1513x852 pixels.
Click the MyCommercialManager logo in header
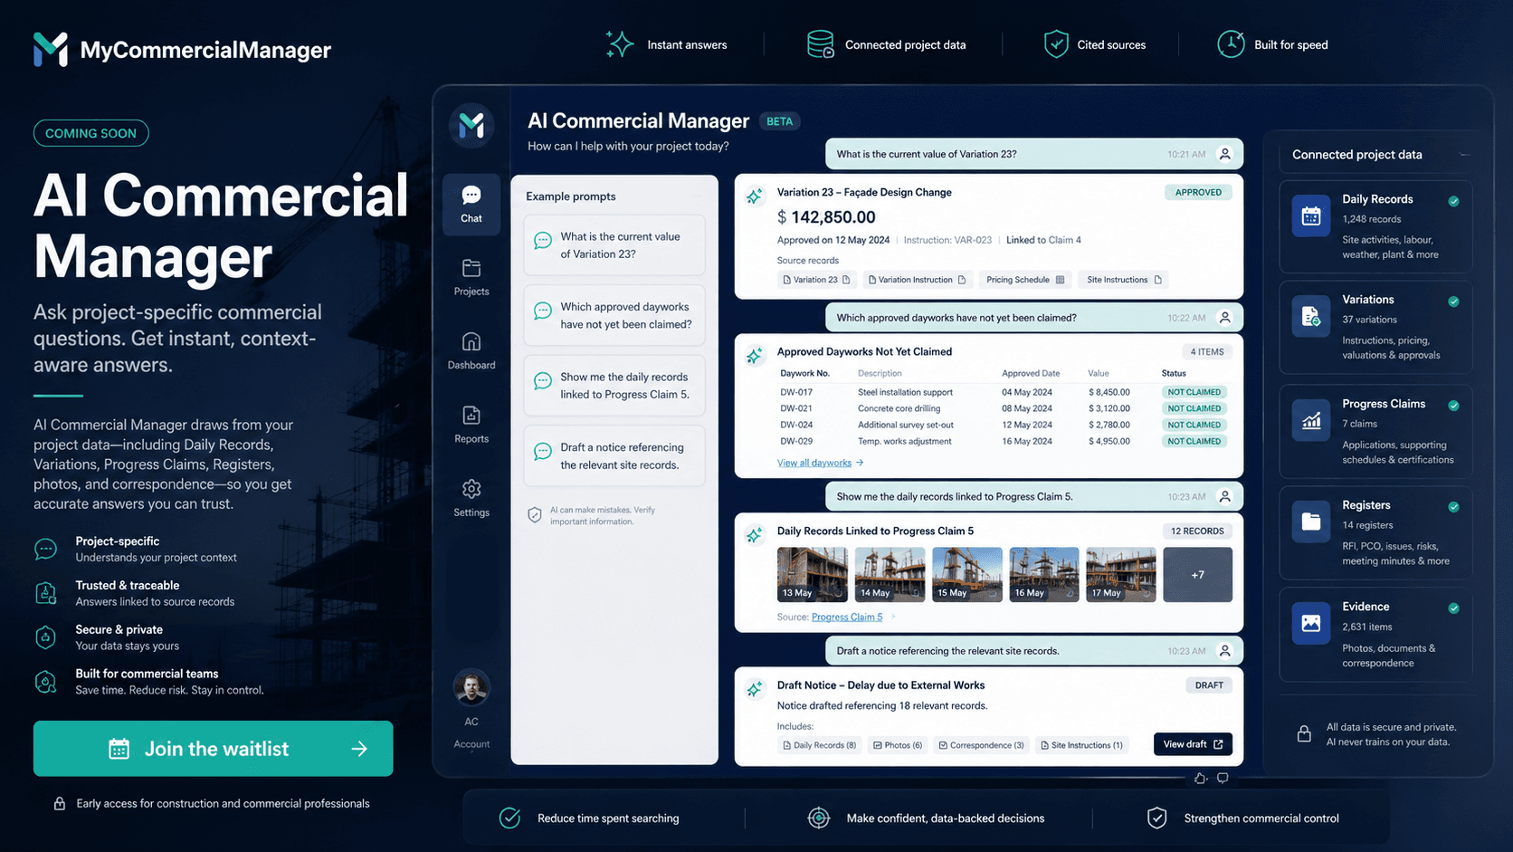182,49
